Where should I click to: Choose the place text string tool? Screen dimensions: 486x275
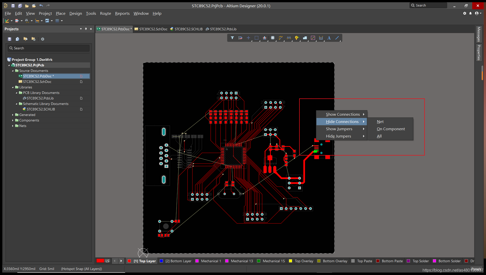[x=329, y=38]
